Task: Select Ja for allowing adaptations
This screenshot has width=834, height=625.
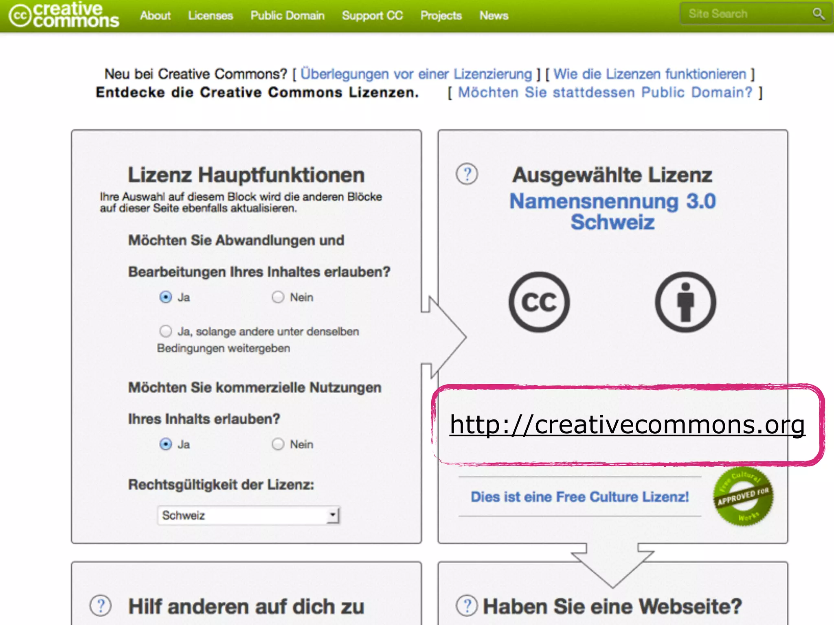Action: coord(165,297)
